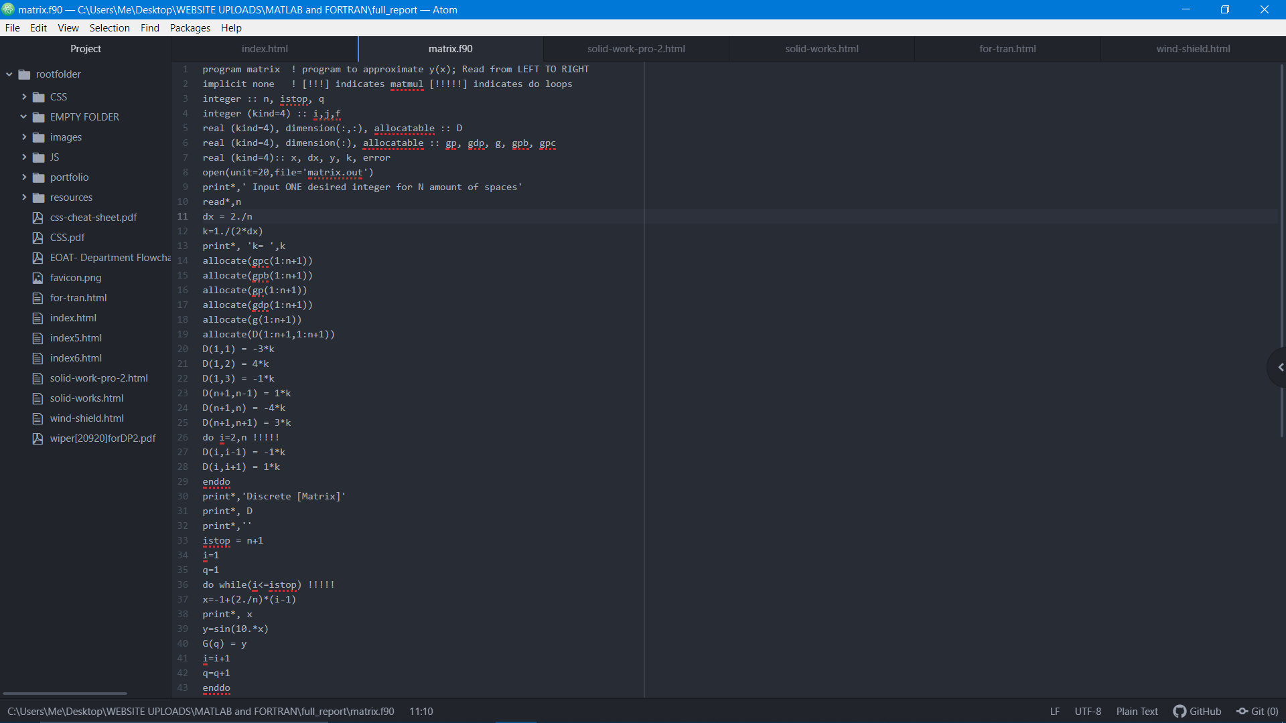Open the Git (0) panel
The height and width of the screenshot is (723, 1286).
pyautogui.click(x=1257, y=712)
